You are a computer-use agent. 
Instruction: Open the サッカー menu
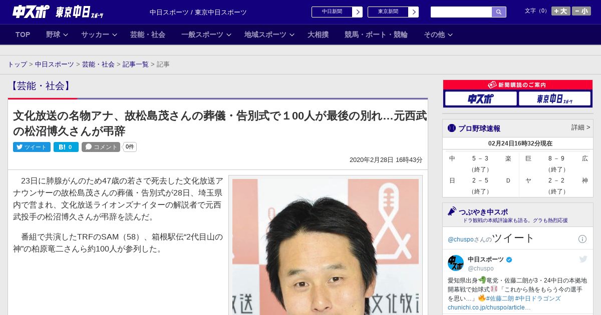coord(95,34)
